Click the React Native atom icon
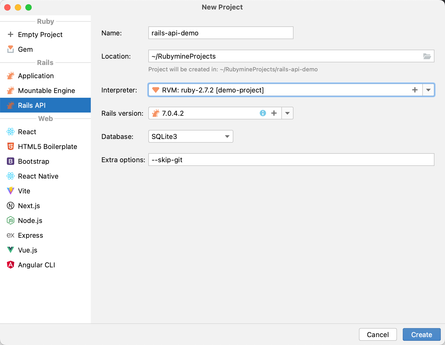The height and width of the screenshot is (345, 445). pyautogui.click(x=11, y=176)
